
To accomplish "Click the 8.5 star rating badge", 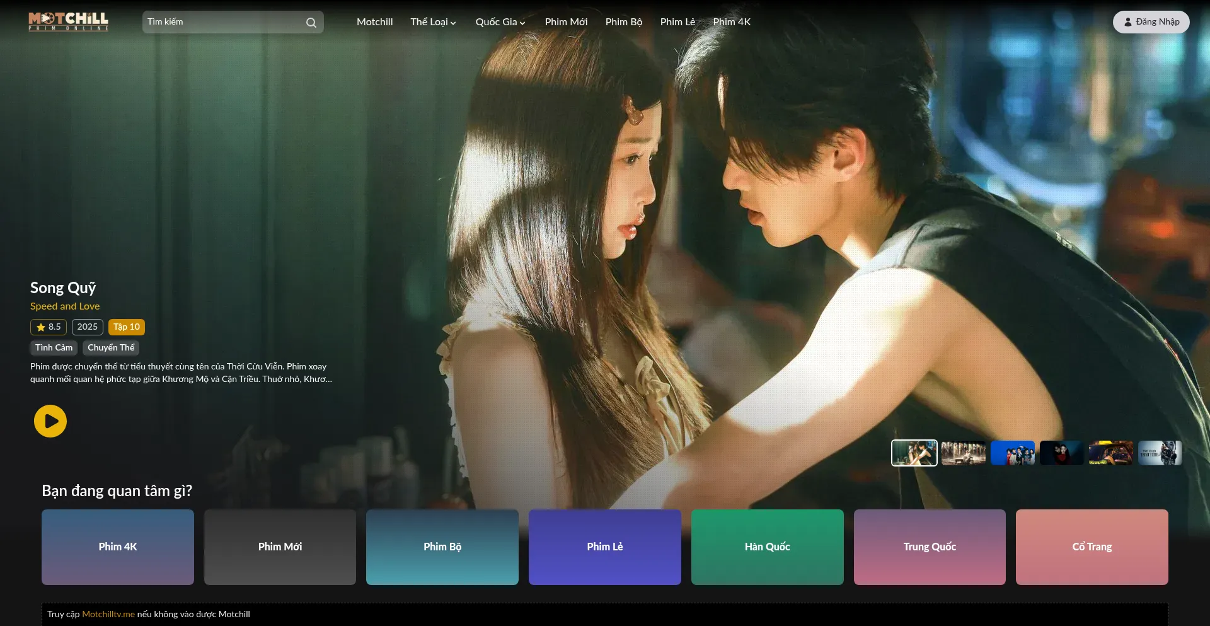I will (49, 327).
